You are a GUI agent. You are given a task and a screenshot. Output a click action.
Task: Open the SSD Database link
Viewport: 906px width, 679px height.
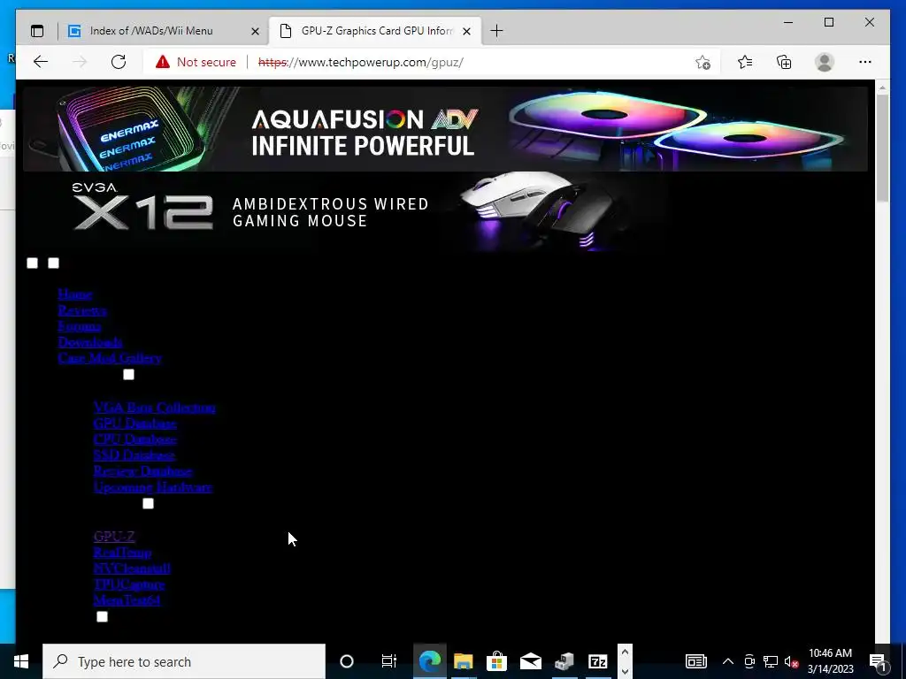coord(134,455)
